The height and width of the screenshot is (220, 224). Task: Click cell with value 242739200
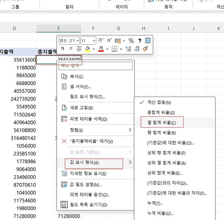[18, 99]
